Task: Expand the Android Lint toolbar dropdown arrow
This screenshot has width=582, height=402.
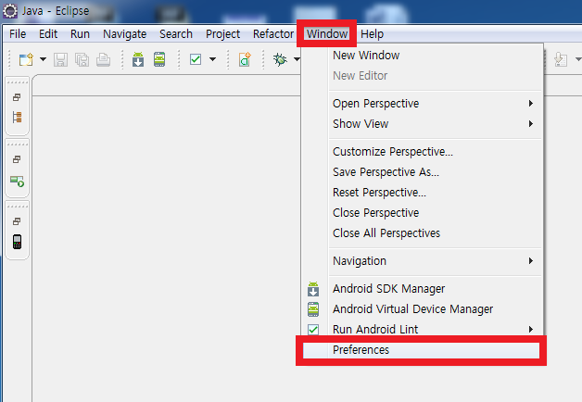Action: (212, 59)
